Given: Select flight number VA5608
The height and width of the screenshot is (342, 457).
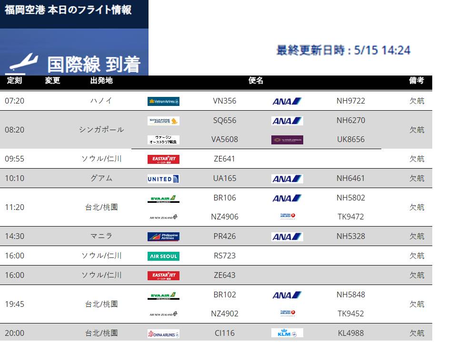Looking at the screenshot, I should [x=224, y=139].
